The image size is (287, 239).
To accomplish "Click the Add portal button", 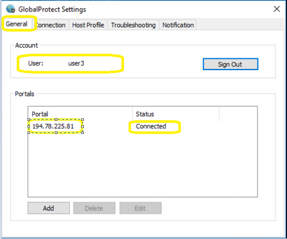I will [x=49, y=208].
